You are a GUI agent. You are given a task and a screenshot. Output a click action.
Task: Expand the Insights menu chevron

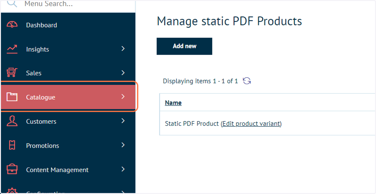123,48
